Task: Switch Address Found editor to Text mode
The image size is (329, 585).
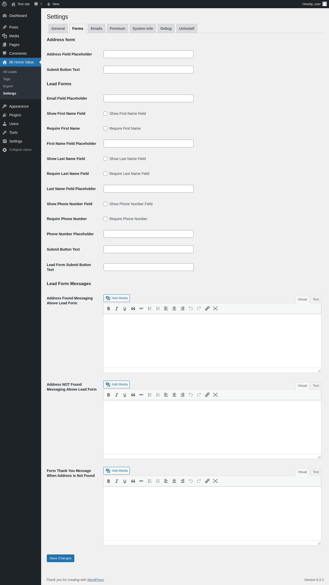Action: click(316, 299)
